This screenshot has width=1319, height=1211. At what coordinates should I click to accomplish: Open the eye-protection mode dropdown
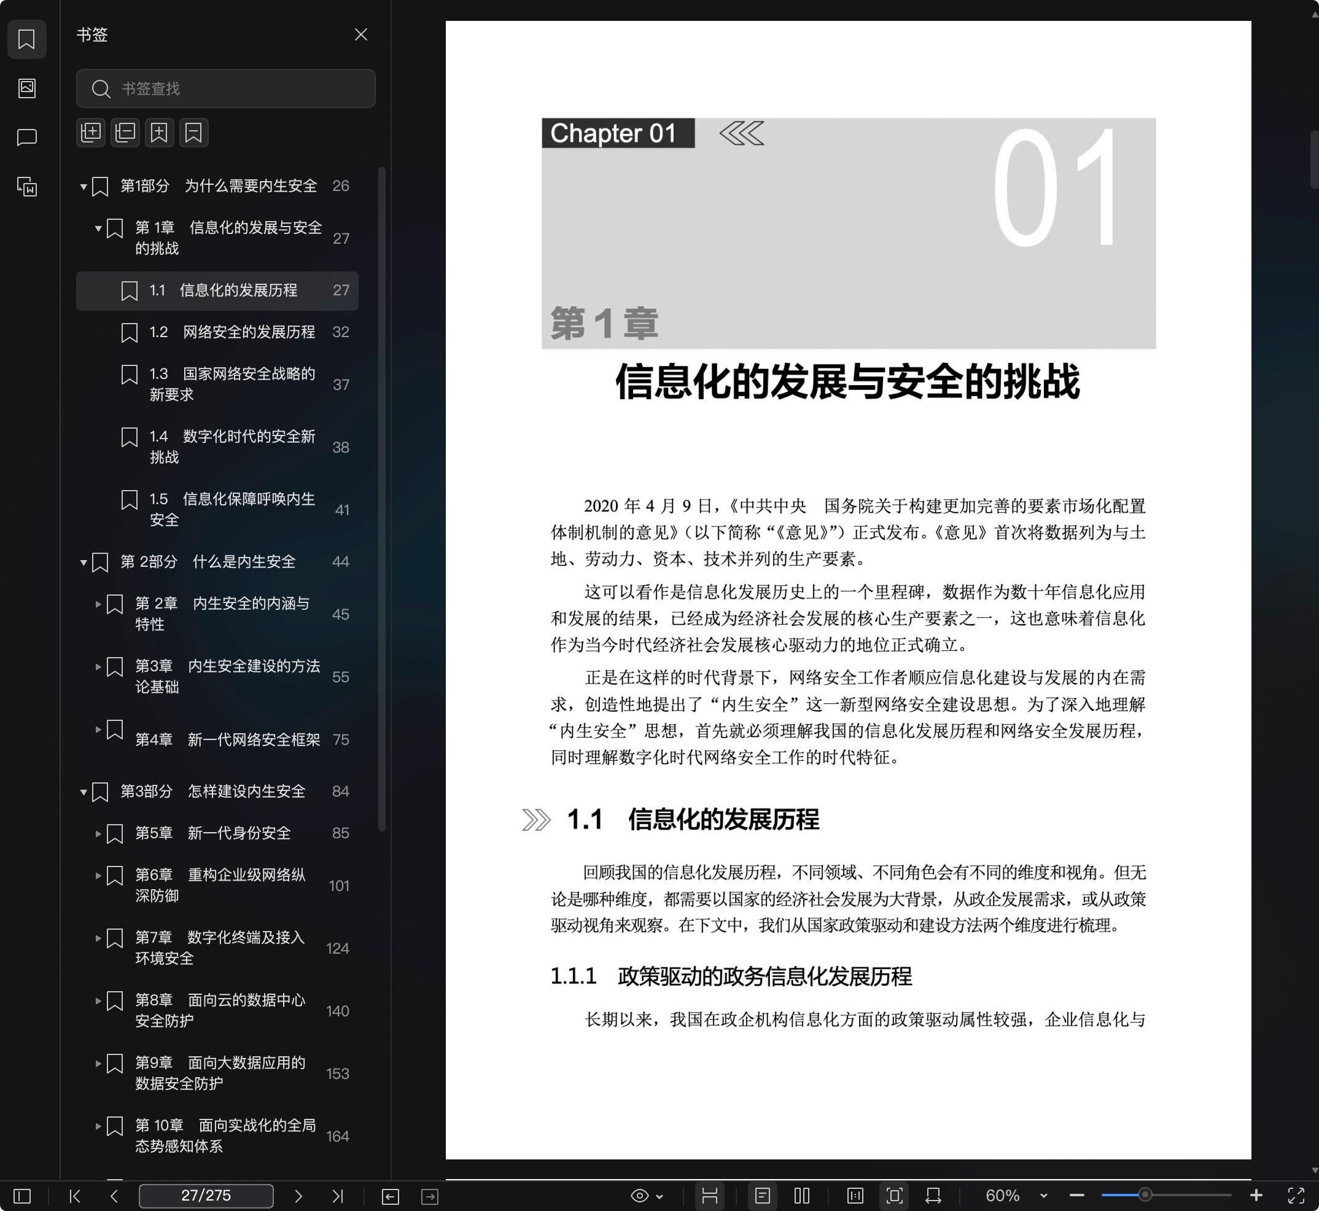(647, 1196)
